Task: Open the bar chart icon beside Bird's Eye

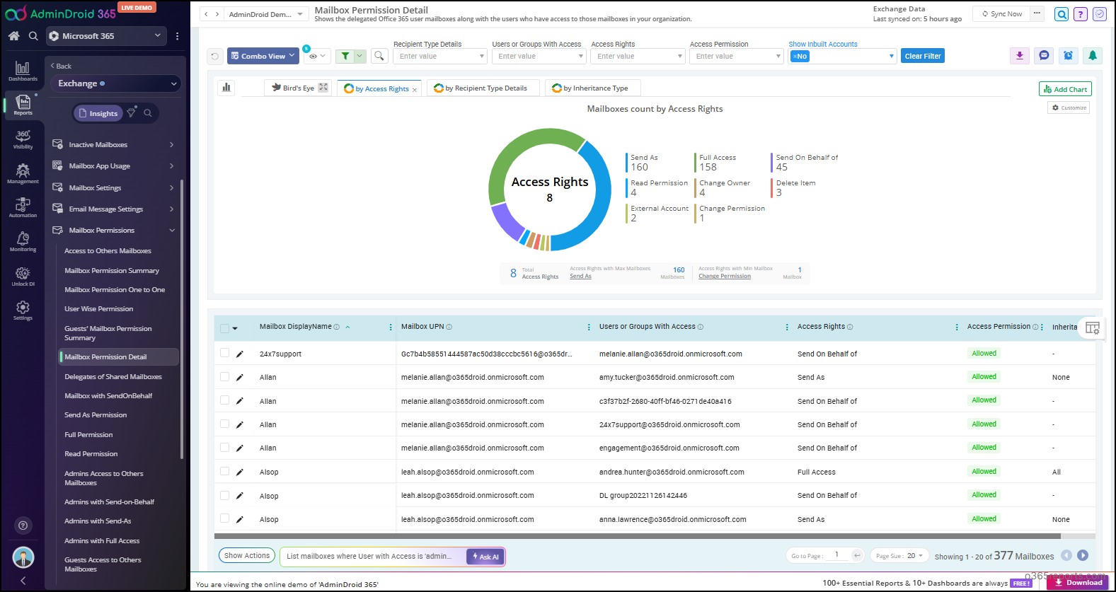Action: (x=226, y=88)
